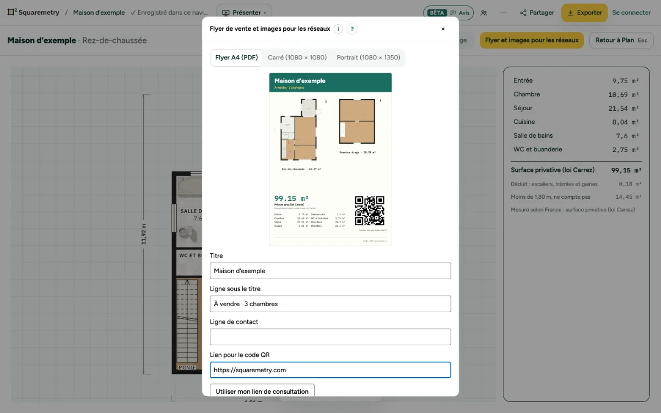Click the Salle de bains row

576,135
